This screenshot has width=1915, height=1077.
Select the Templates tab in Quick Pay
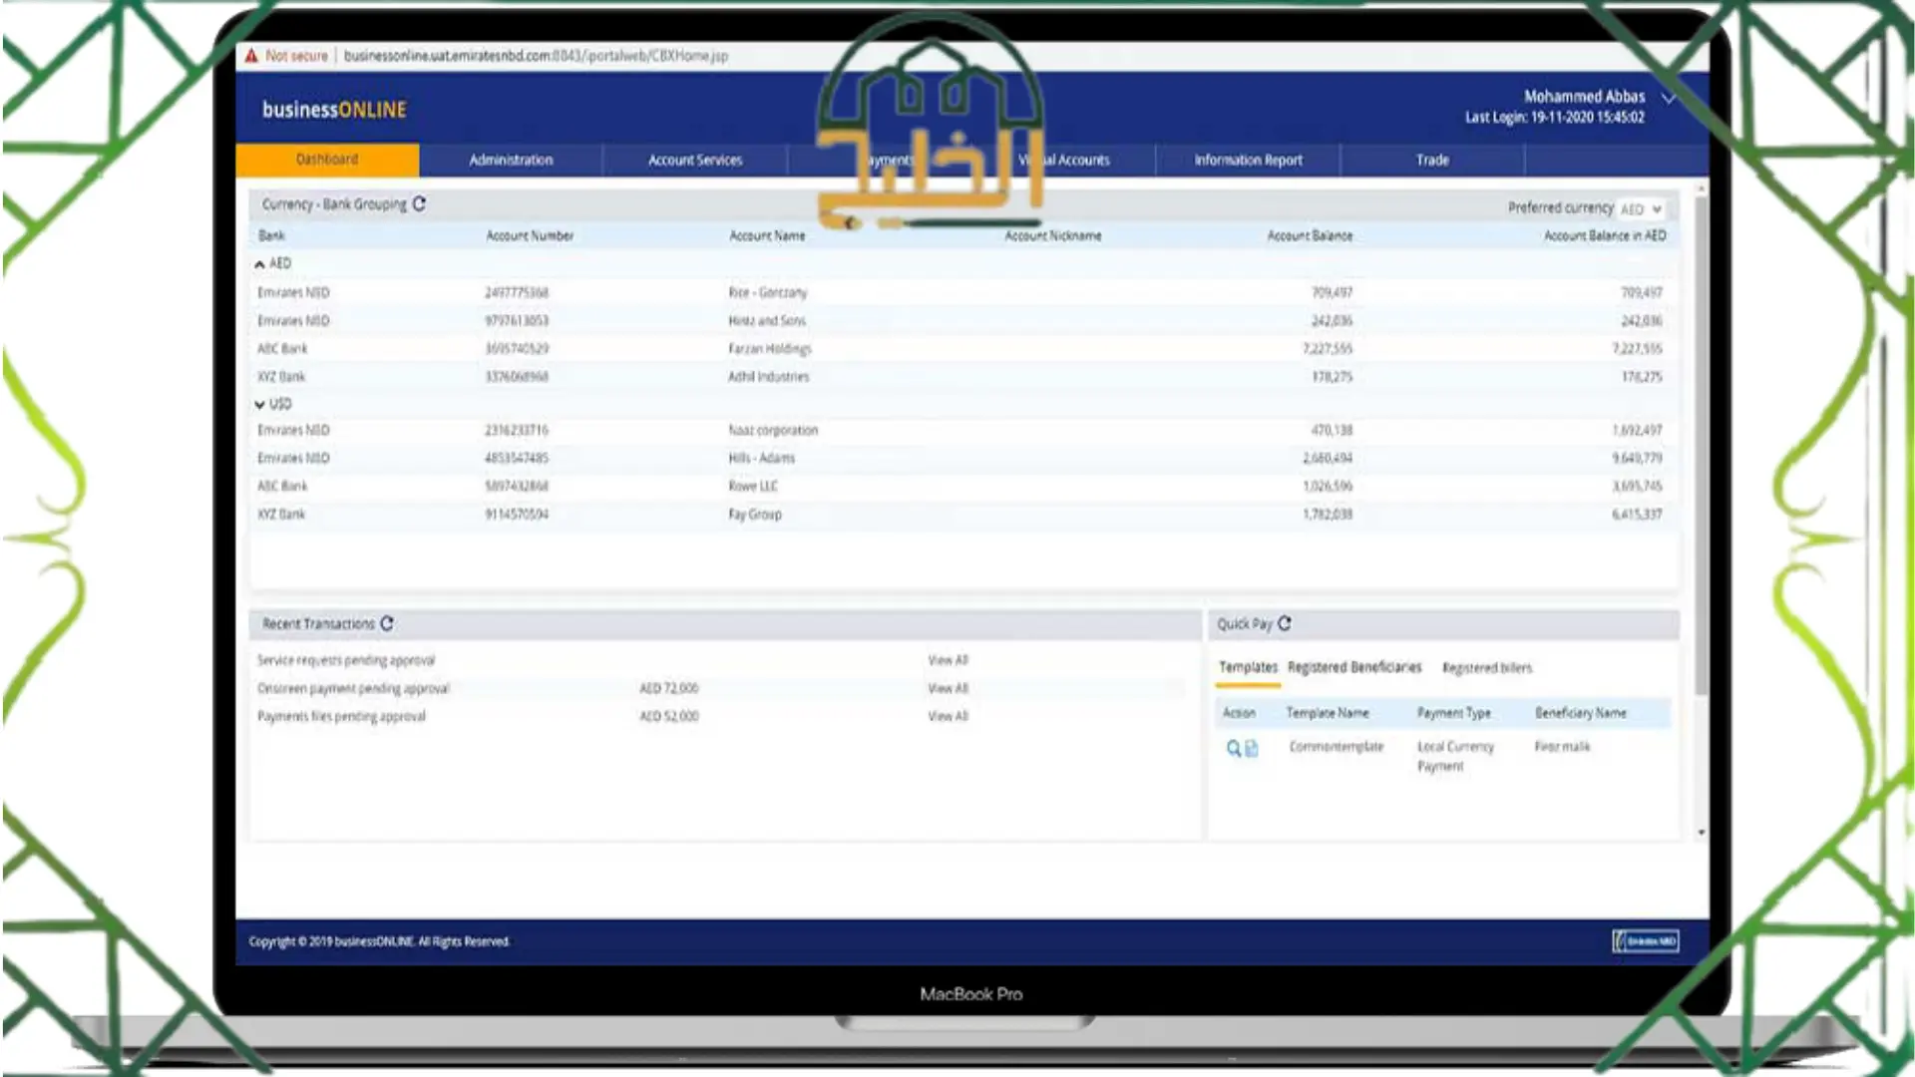pyautogui.click(x=1248, y=667)
